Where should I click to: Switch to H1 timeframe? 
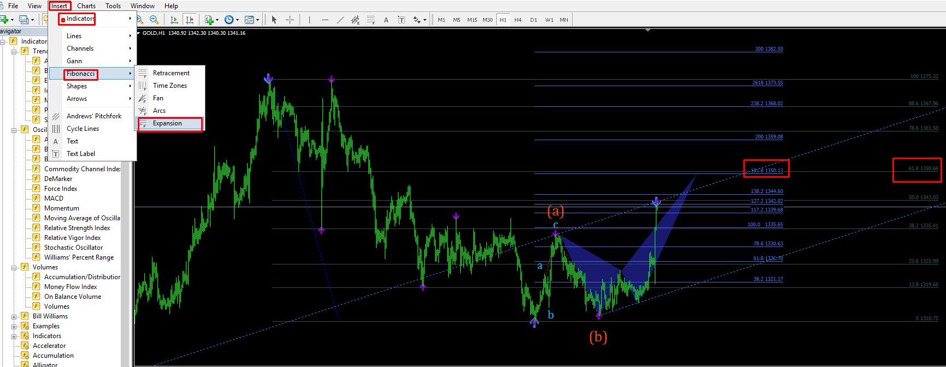(503, 20)
